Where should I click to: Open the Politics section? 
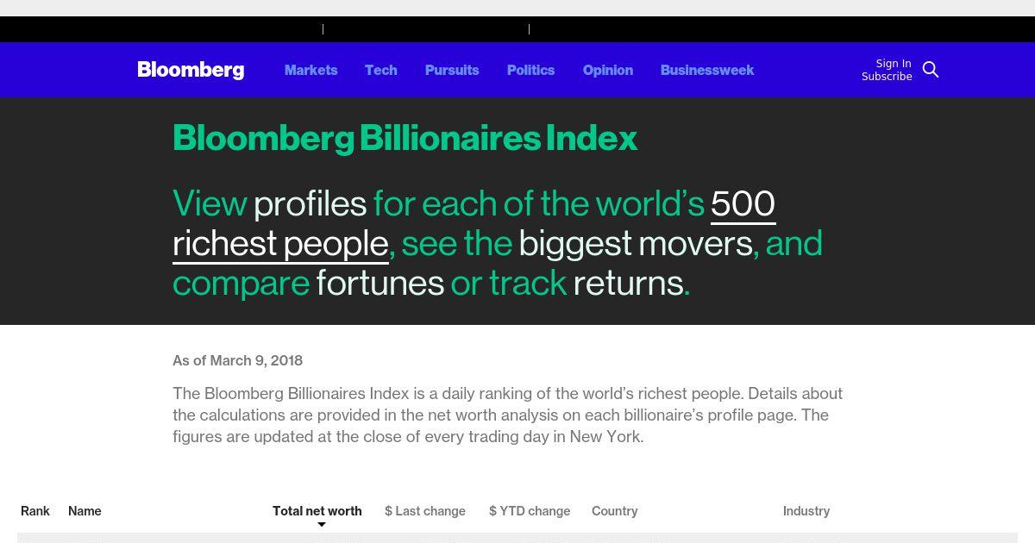[530, 70]
